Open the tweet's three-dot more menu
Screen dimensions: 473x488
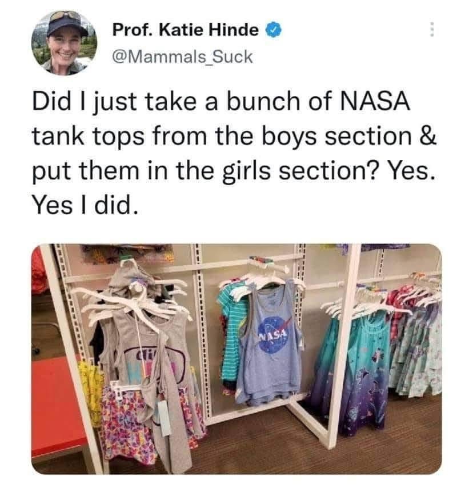pos(432,30)
